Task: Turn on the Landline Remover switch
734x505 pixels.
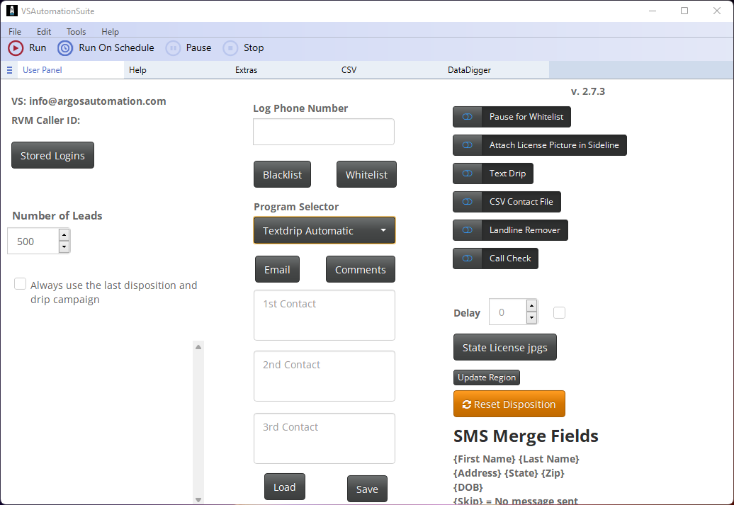Action: click(468, 230)
